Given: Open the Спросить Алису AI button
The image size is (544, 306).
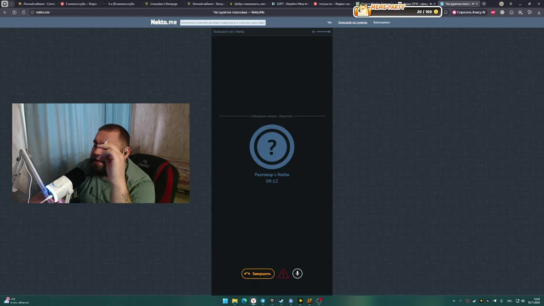Looking at the screenshot, I should 469,12.
